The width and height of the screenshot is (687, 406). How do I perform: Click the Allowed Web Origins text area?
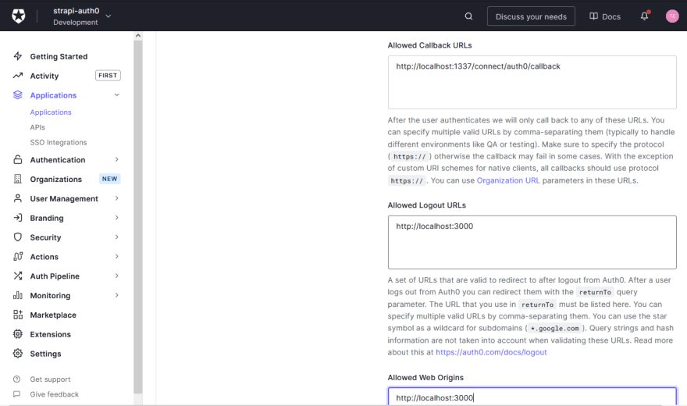pyautogui.click(x=532, y=397)
